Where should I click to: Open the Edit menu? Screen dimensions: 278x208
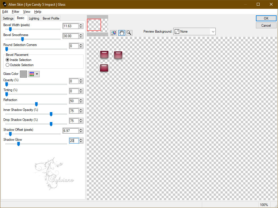[5, 12]
